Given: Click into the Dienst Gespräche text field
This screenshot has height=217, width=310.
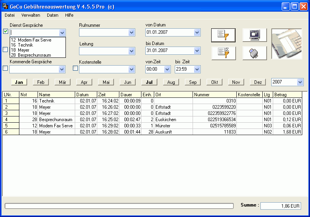Looking at the screenshot, I should pos(35,33).
